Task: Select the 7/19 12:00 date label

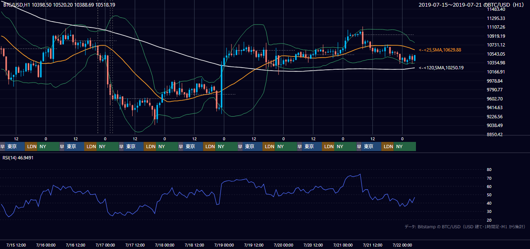Action: click(x=254, y=245)
